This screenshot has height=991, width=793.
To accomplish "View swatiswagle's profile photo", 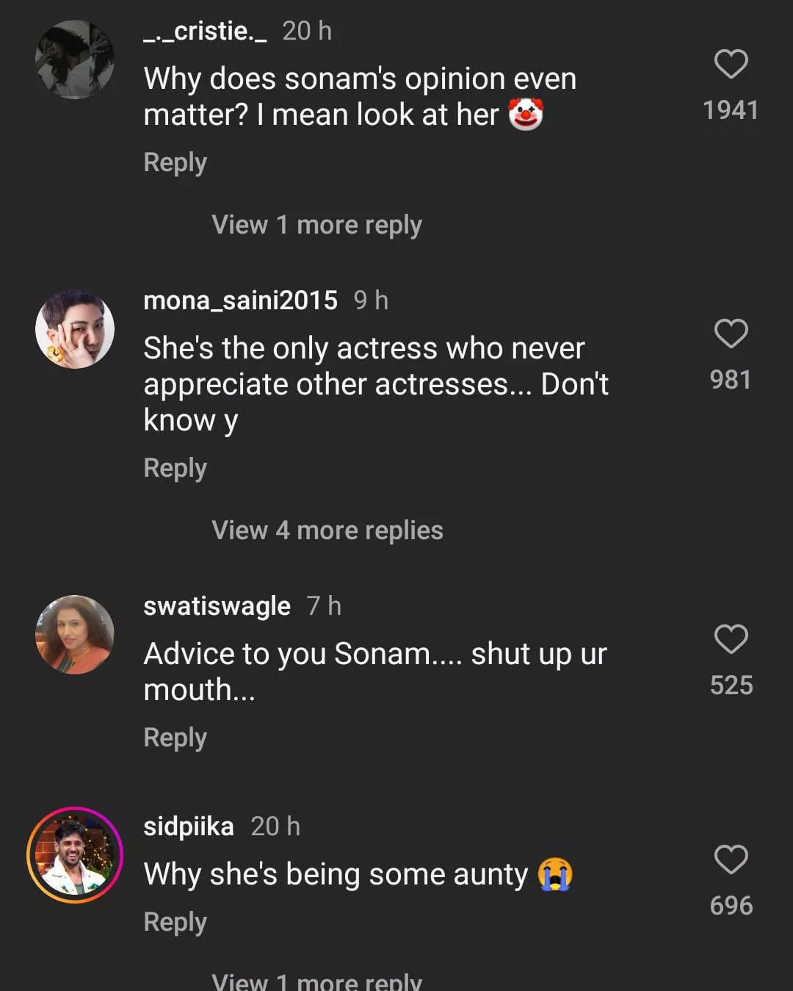I will [x=75, y=635].
